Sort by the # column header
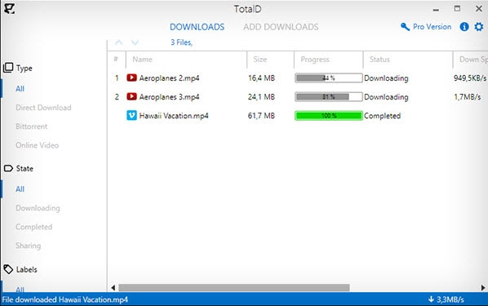Screen dimensions: 488x306 116,60
